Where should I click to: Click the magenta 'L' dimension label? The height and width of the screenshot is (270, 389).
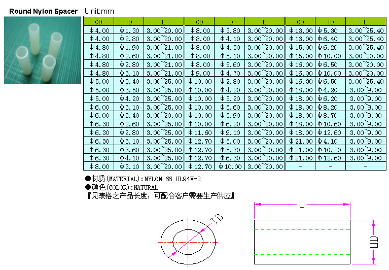(x=302, y=205)
